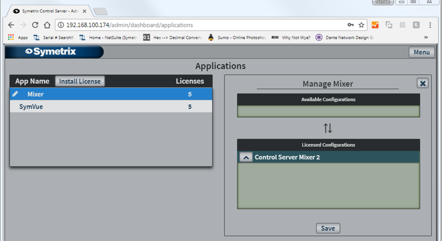Viewport: 442px width, 241px height.
Task: Click the fourth extension icon in toolbar
Action: (x=416, y=25)
